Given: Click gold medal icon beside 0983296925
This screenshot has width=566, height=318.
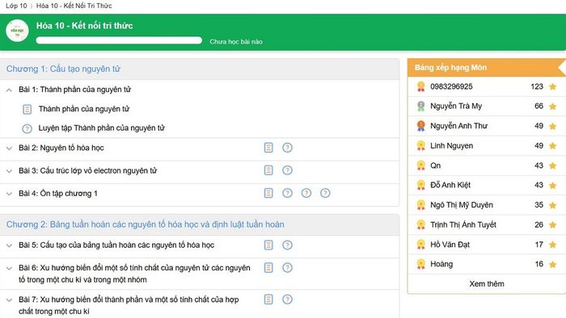Looking at the screenshot, I should [421, 86].
